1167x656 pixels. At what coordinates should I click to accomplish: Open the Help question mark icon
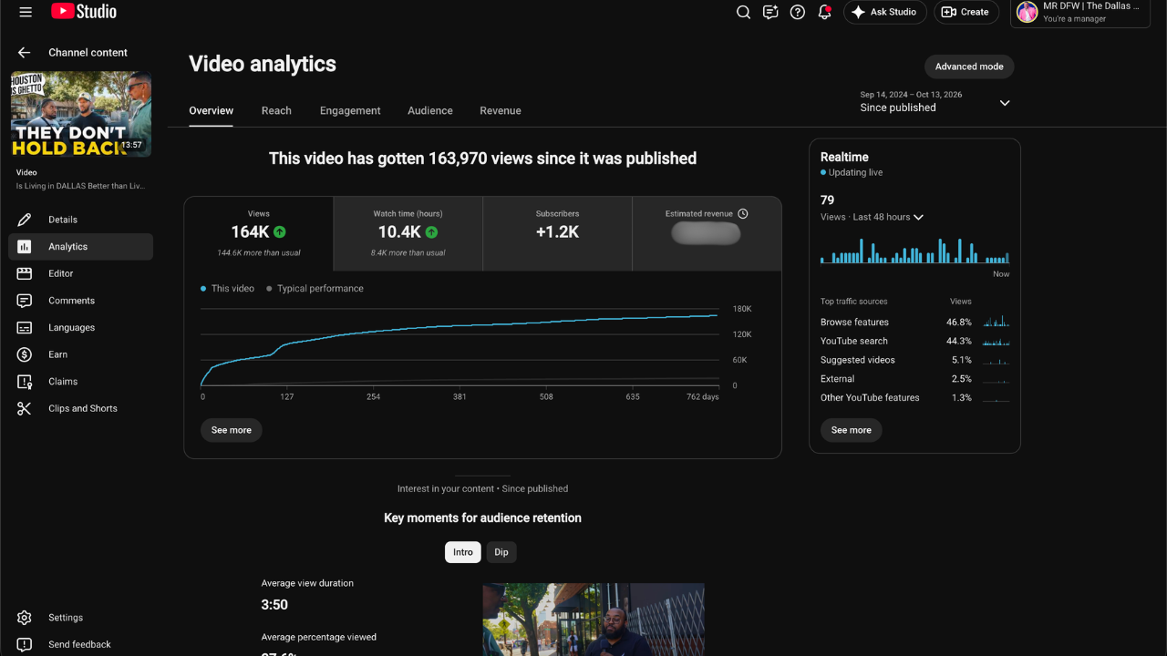click(x=798, y=12)
